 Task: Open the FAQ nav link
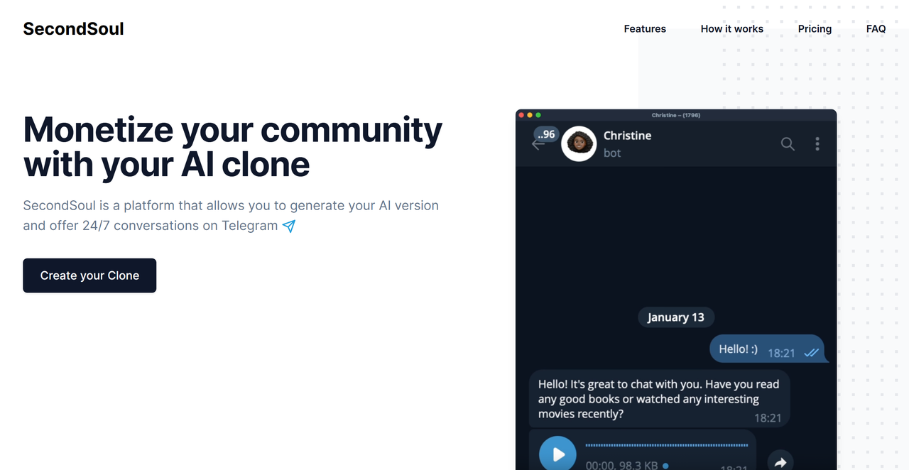[876, 29]
